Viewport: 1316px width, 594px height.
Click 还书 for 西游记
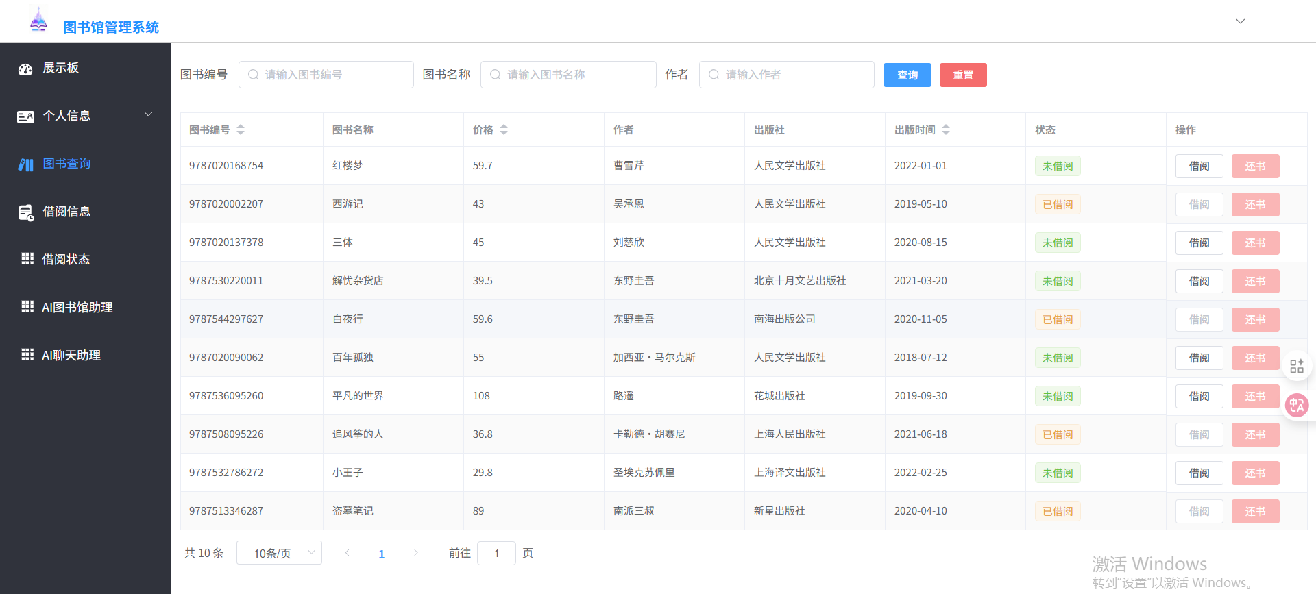coord(1256,205)
